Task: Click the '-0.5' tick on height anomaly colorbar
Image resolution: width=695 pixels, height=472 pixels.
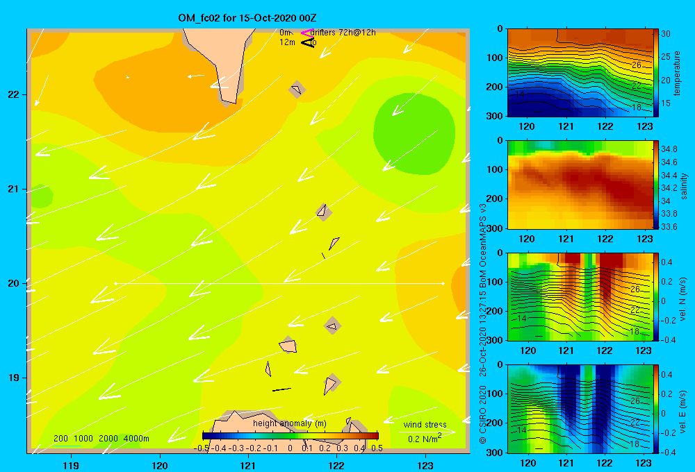Action: tap(202, 448)
